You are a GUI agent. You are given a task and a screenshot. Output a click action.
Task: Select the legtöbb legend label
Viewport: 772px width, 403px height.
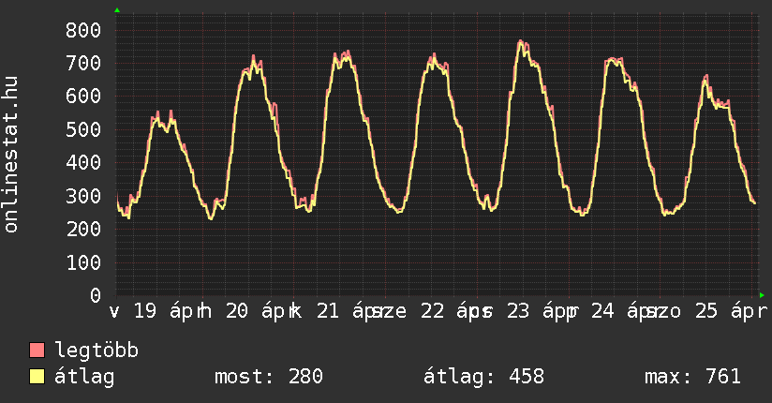(x=96, y=351)
